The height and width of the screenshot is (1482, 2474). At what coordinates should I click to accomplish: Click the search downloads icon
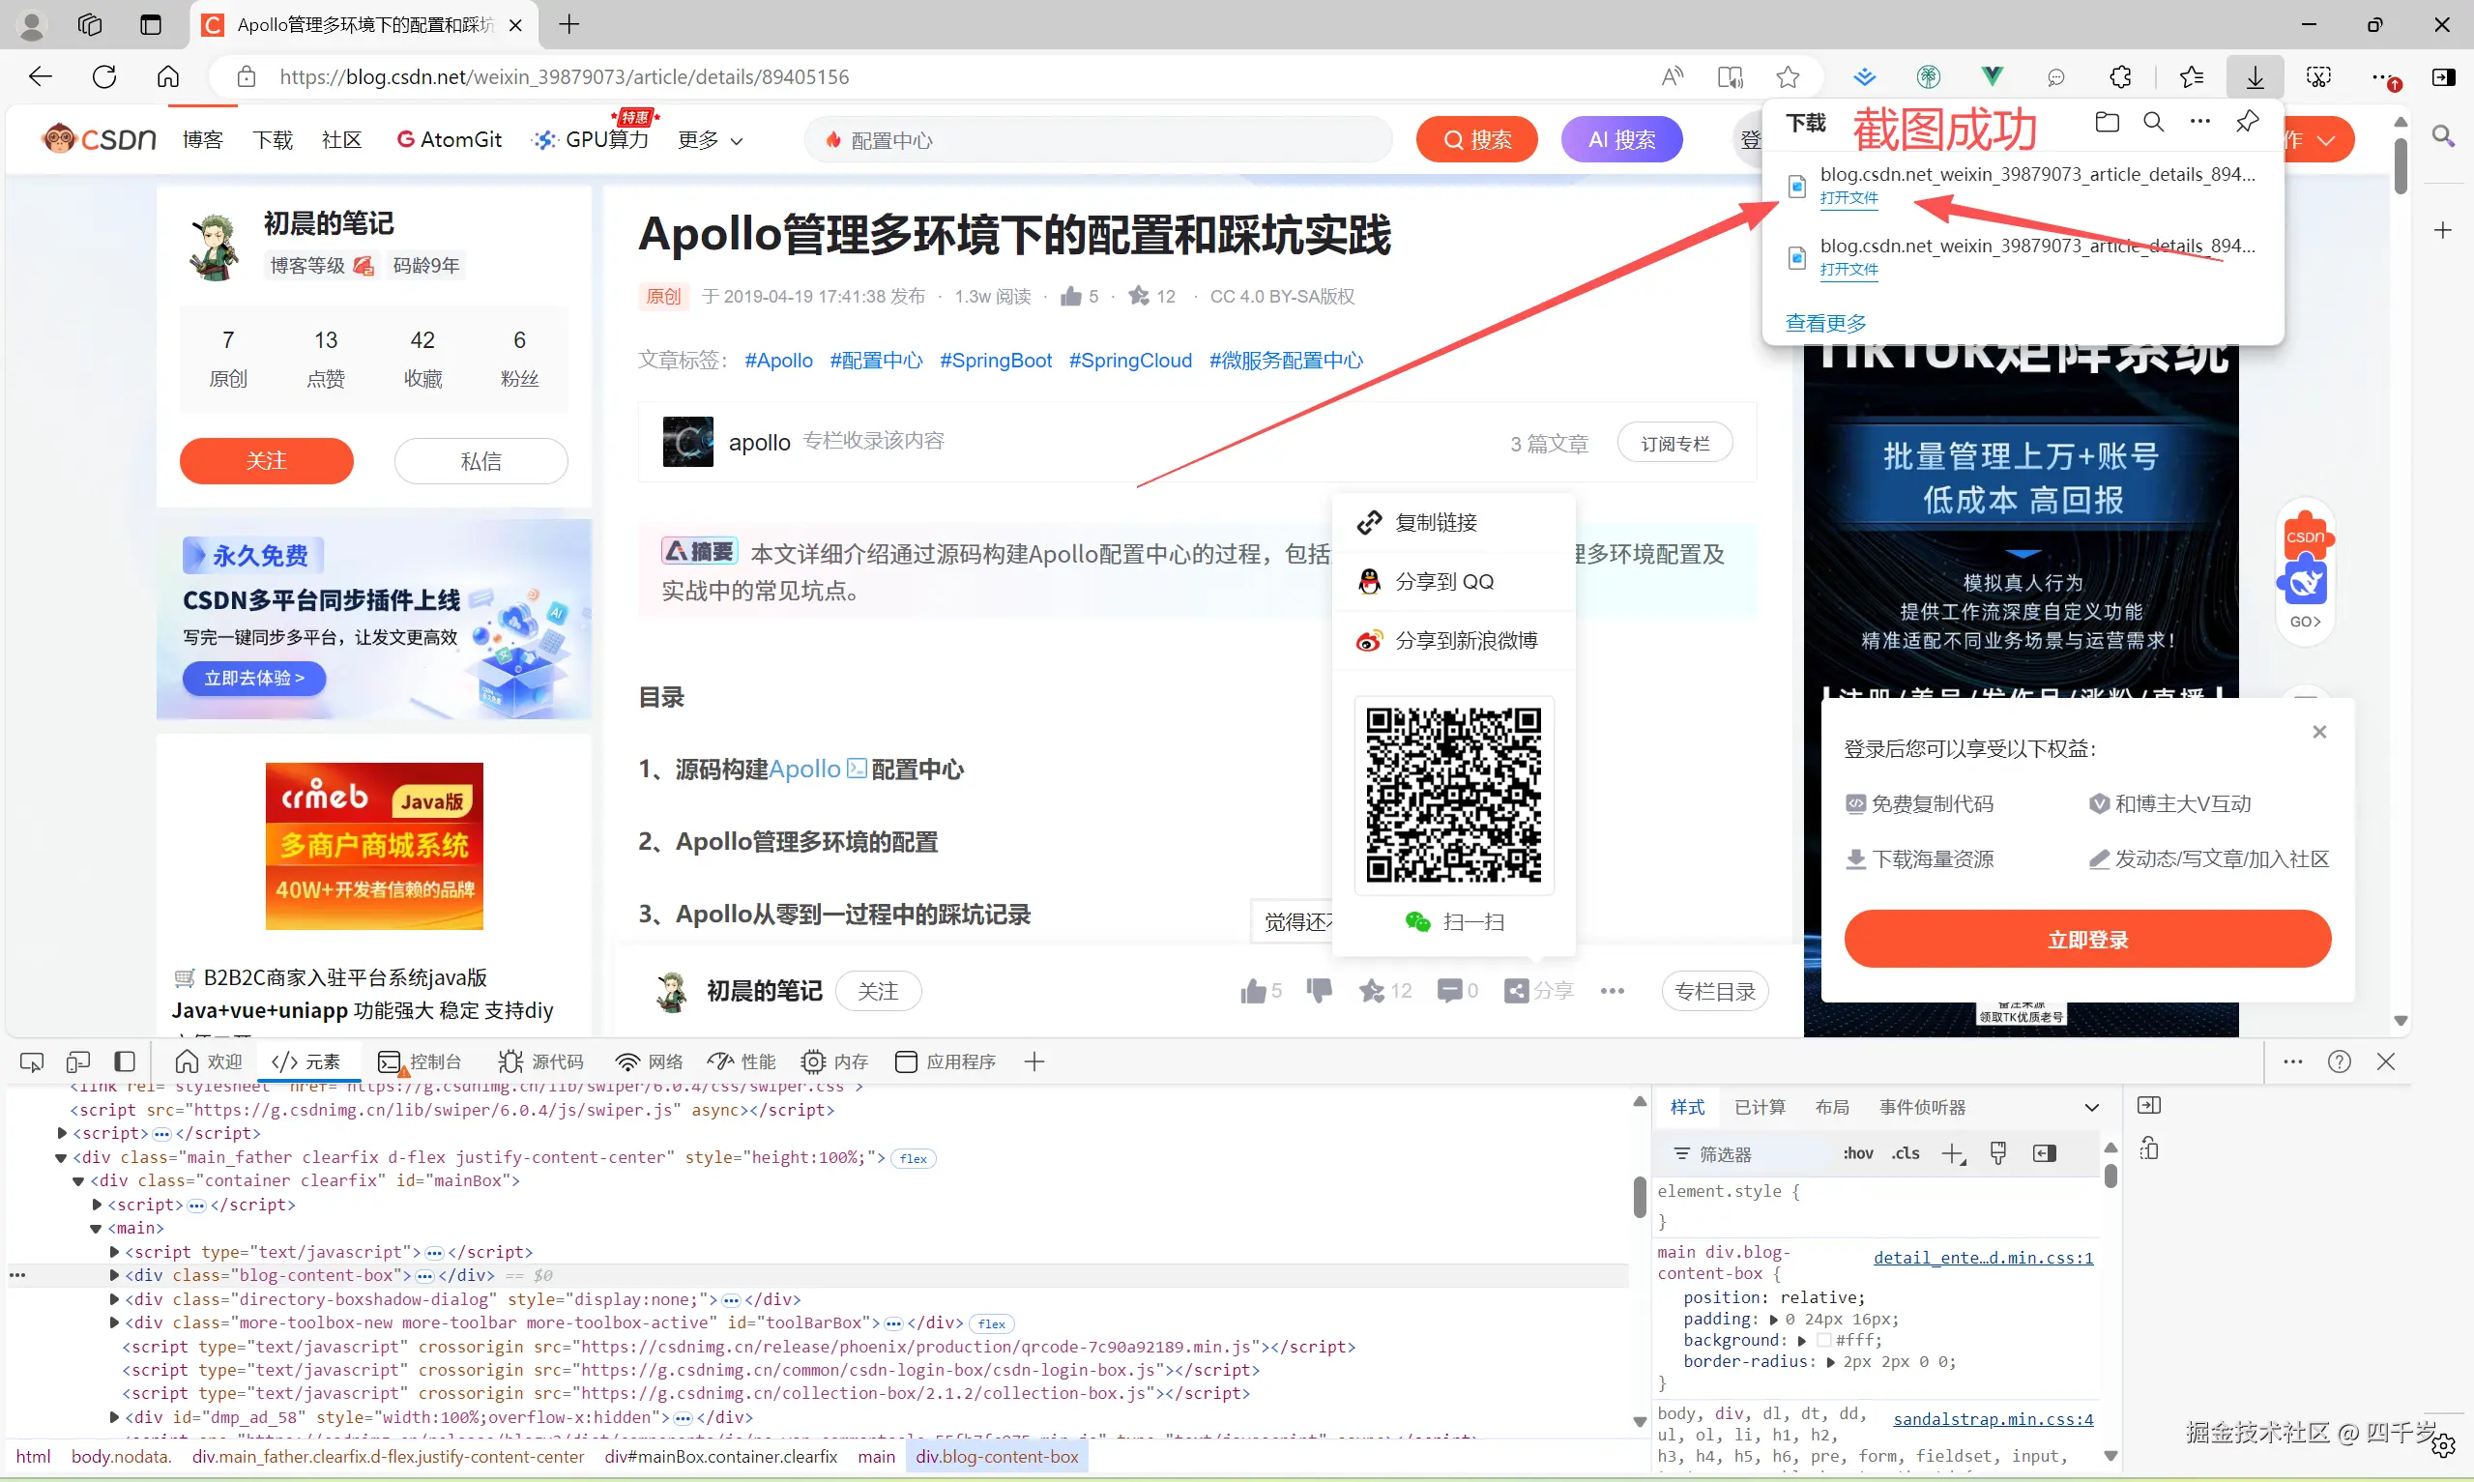(x=2154, y=122)
